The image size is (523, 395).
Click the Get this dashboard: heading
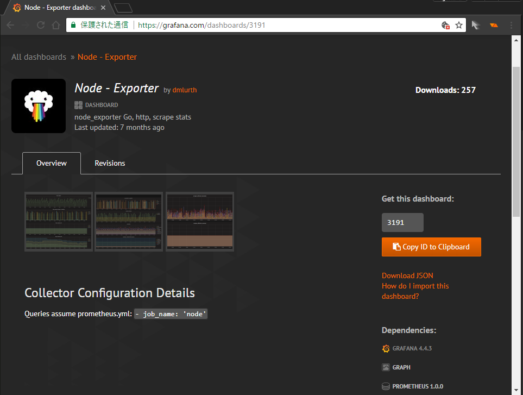tap(418, 199)
